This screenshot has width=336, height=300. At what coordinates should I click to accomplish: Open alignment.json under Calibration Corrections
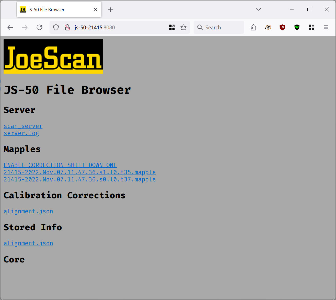click(28, 211)
